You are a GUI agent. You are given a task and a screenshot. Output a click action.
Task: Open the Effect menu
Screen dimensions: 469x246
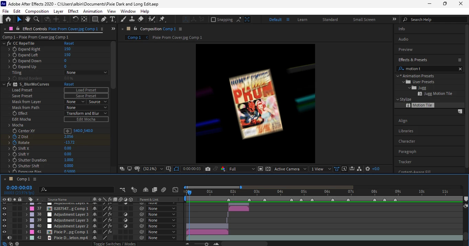(73, 11)
